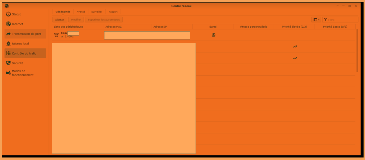The width and height of the screenshot is (365, 160).
Task: Open the Internet section
Action: click(x=25, y=24)
